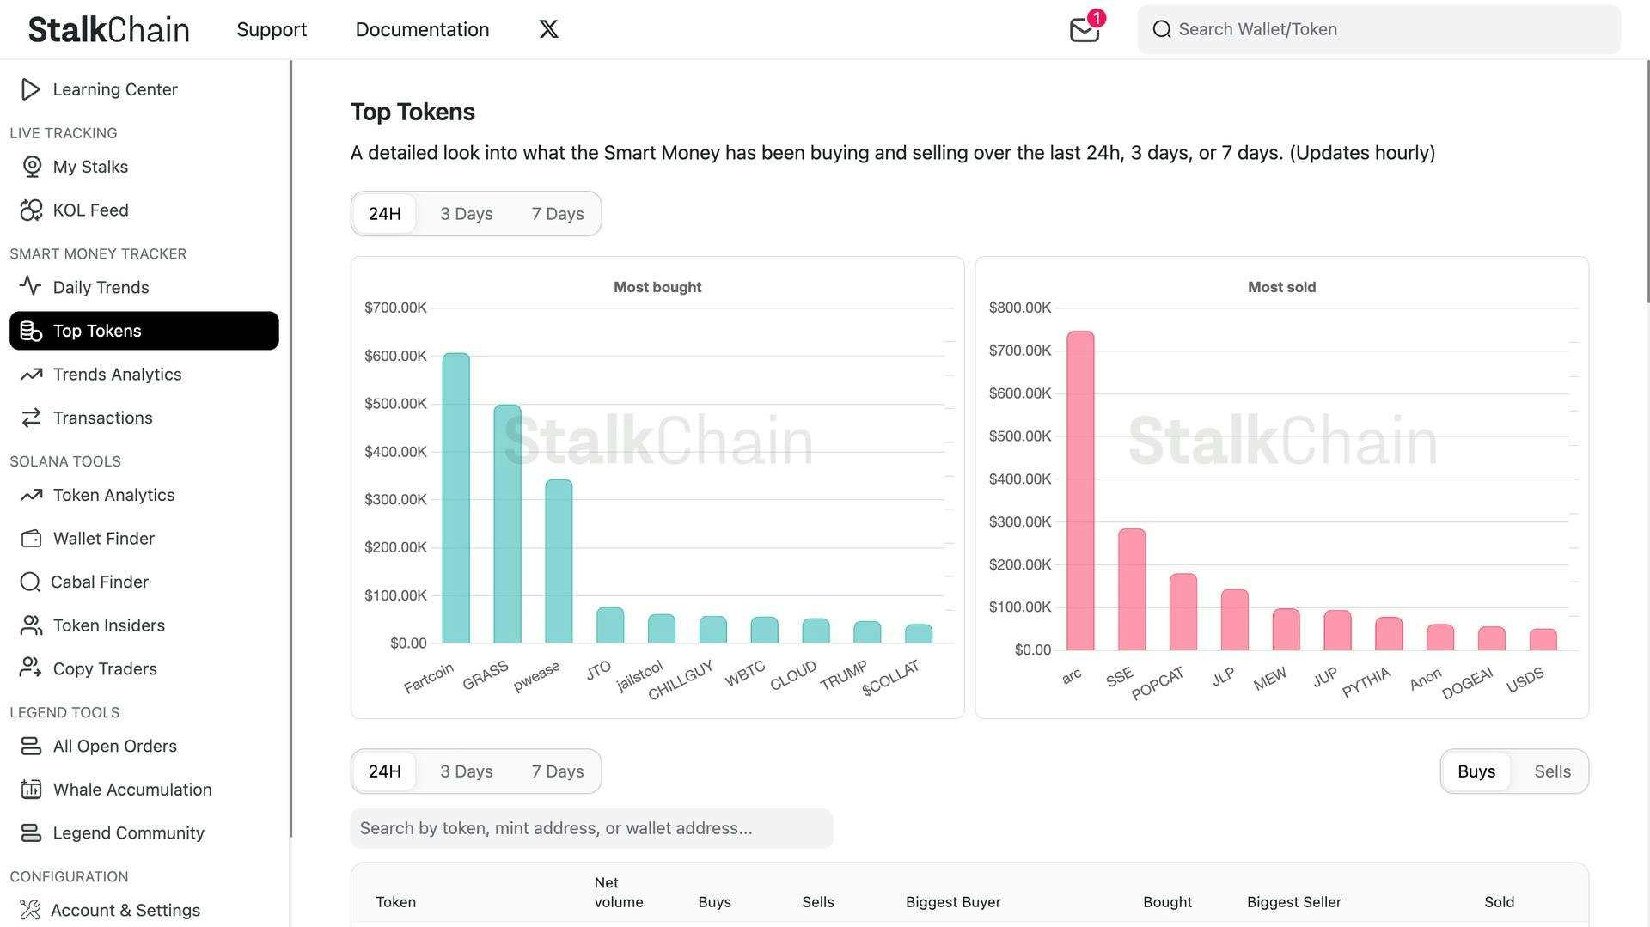Click the My Stalks webcam icon
The height and width of the screenshot is (927, 1650).
32,167
